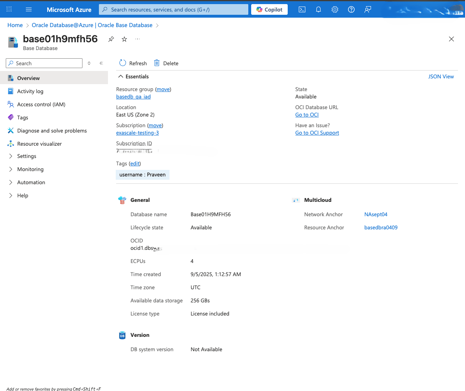Open Cloud Shell from the top bar

coord(302,9)
